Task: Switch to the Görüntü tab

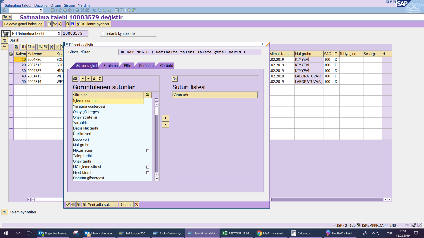Action: tap(167, 66)
